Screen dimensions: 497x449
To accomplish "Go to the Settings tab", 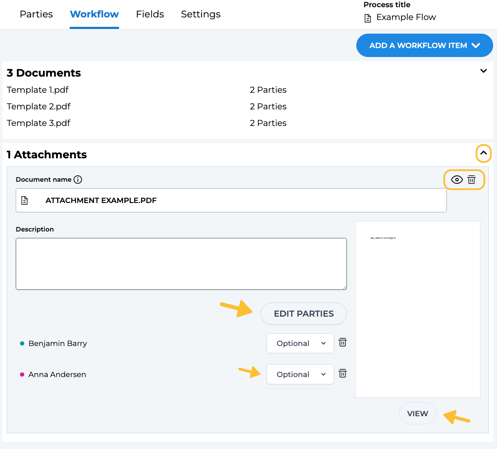I will coord(201,14).
